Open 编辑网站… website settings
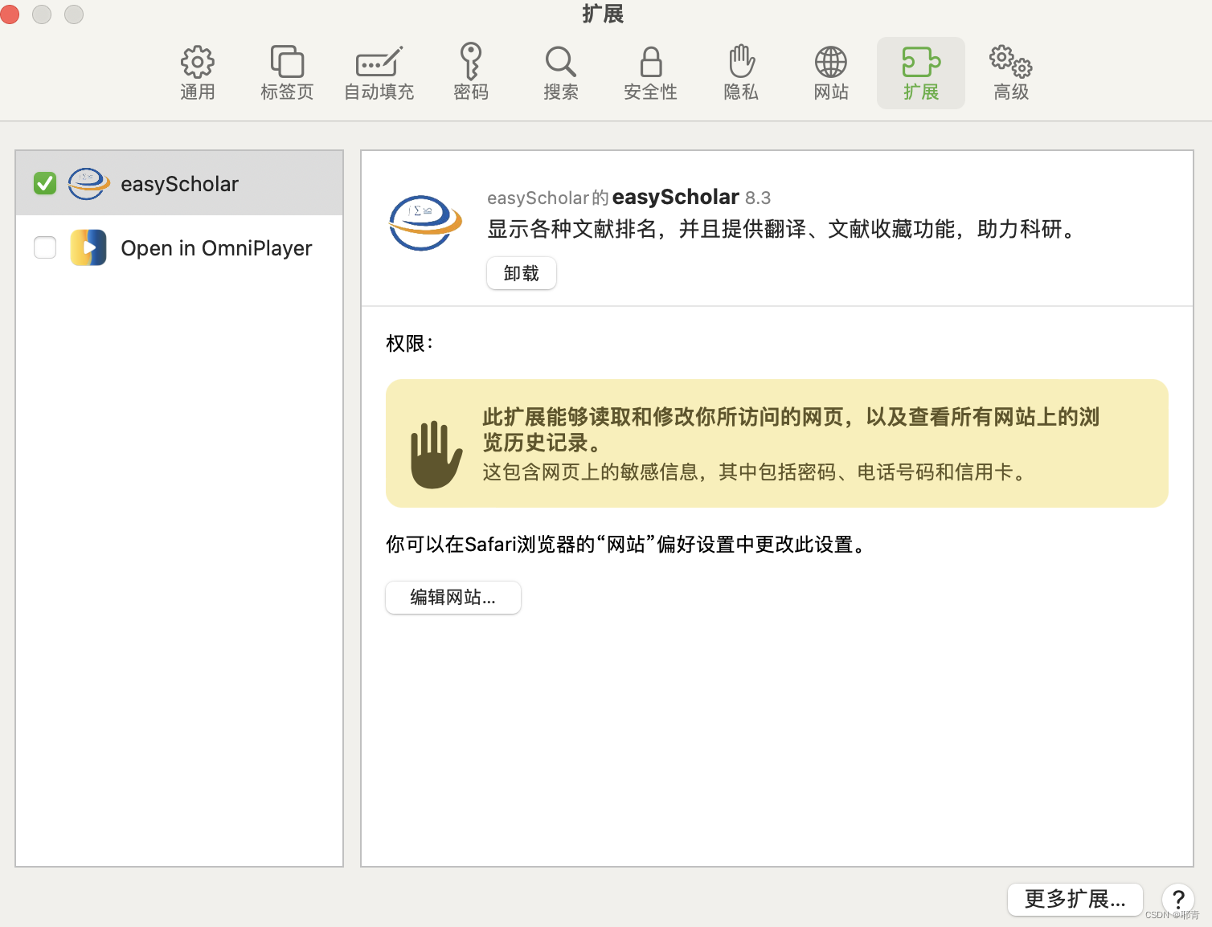Image resolution: width=1212 pixels, height=927 pixels. [x=452, y=598]
